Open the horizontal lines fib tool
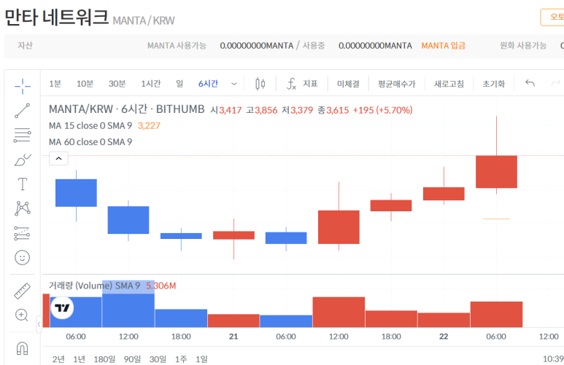564x365 pixels. (x=23, y=135)
